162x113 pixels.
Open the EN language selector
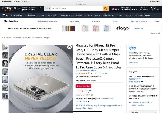point(115,9)
